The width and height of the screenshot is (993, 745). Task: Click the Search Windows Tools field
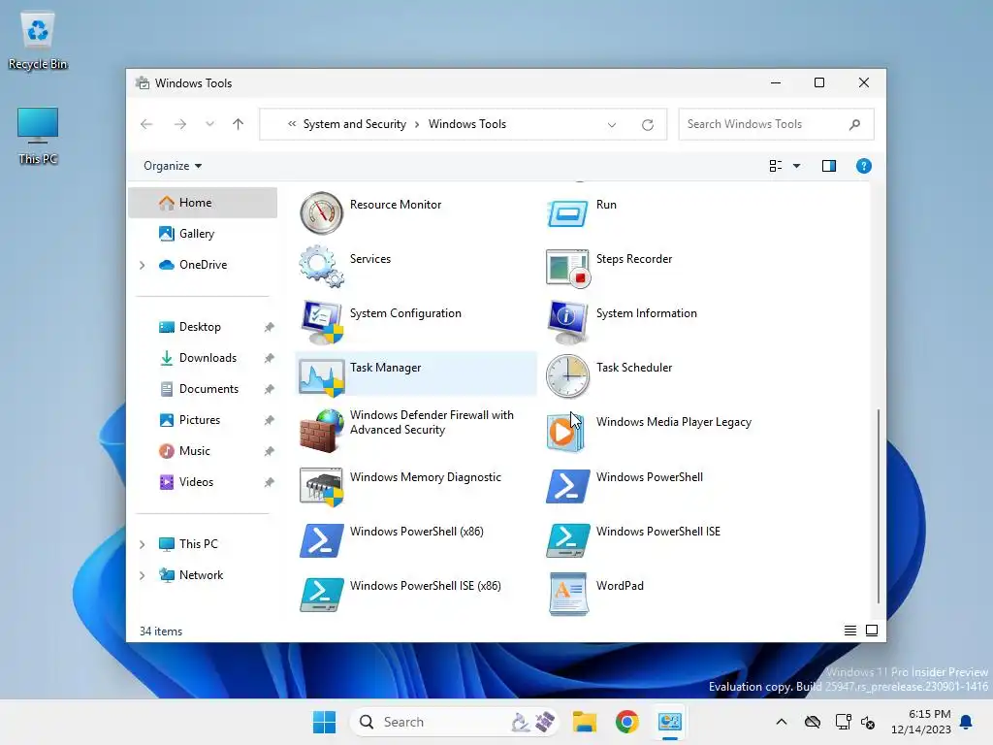[776, 124]
